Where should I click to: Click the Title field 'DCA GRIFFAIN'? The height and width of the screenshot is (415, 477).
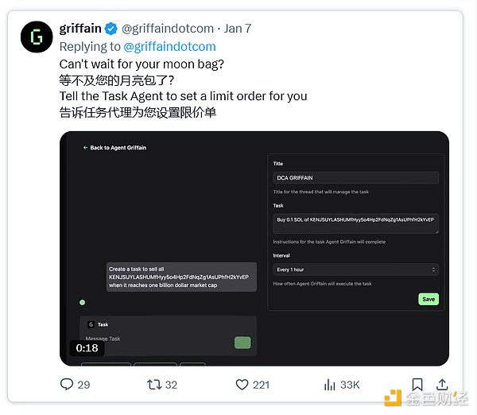(356, 178)
